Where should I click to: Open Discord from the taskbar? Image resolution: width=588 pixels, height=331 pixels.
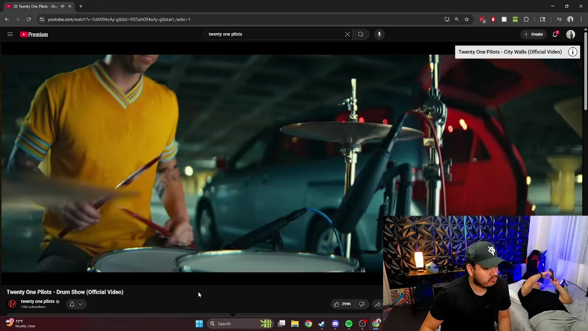[335, 324]
